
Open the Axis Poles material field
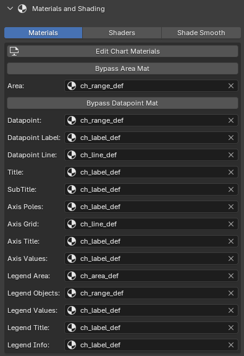[151, 207]
